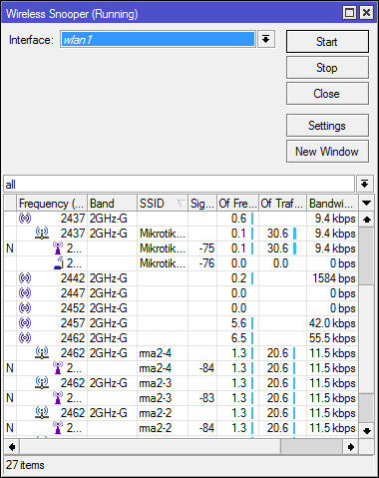Viewport: 379px width, 478px height.
Task: Click access point icon in rna2-2 -84 row
Action: coord(58,428)
